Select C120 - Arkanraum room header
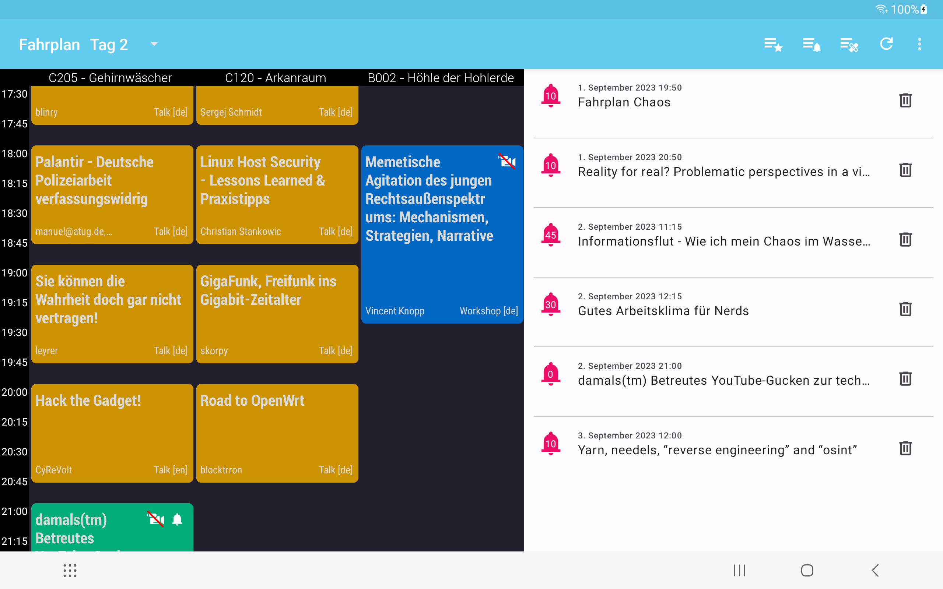This screenshot has width=943, height=589. [x=276, y=78]
